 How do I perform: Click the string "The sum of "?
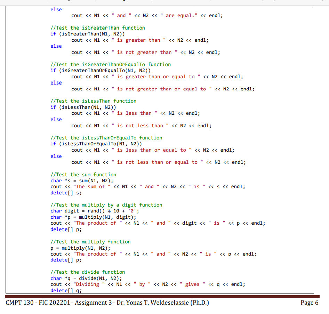(x=92, y=187)
